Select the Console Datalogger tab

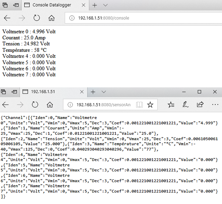(51, 5)
